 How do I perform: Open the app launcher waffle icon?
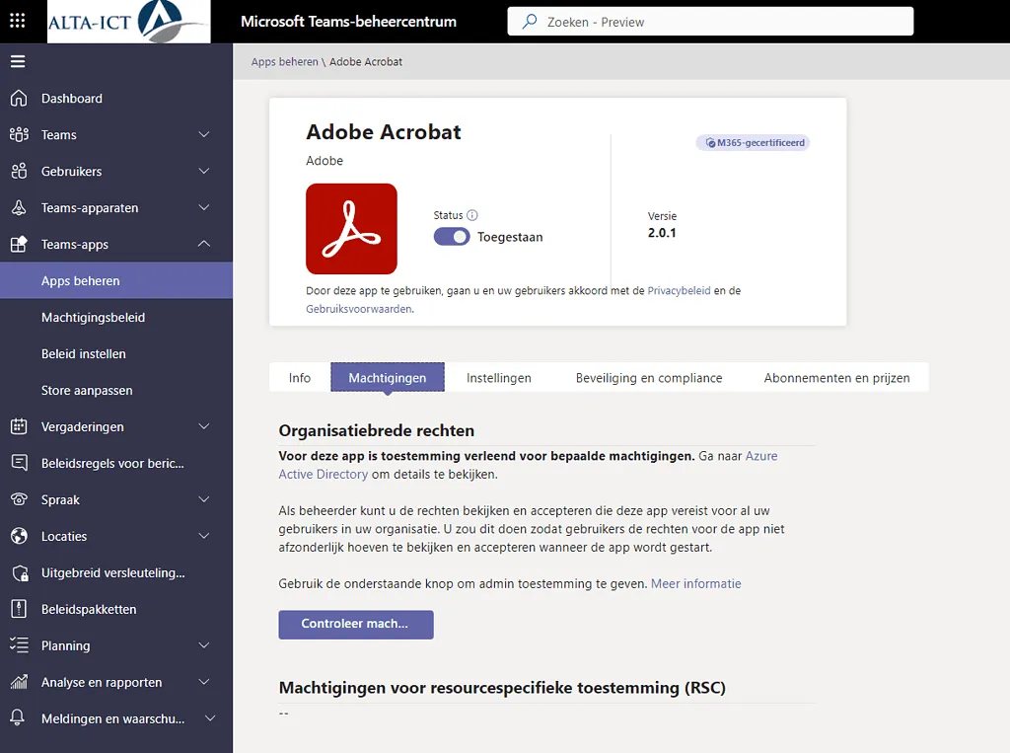tap(17, 21)
